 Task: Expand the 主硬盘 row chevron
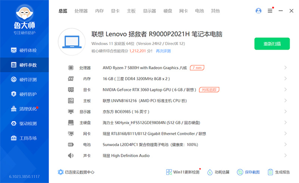pos(286,122)
